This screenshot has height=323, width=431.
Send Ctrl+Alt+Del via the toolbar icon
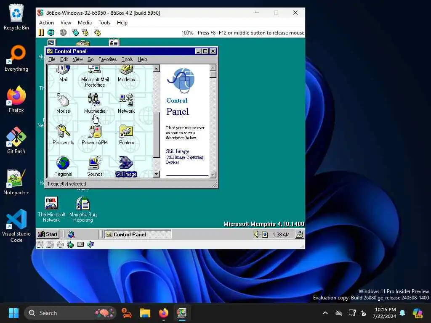(x=75, y=32)
